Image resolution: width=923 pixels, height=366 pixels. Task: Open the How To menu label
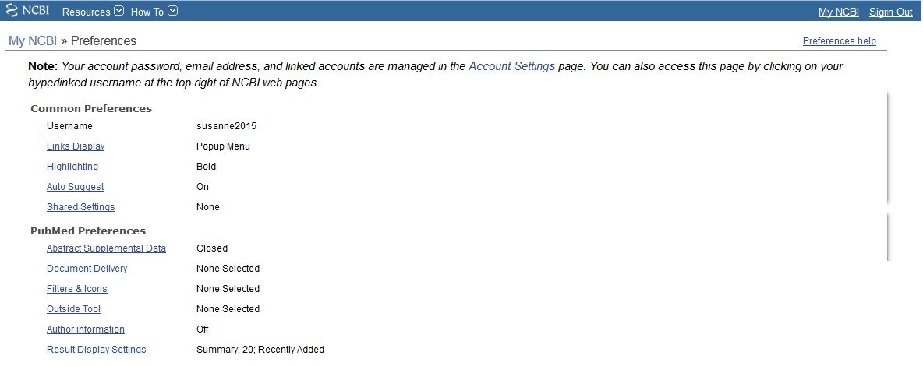click(x=147, y=12)
